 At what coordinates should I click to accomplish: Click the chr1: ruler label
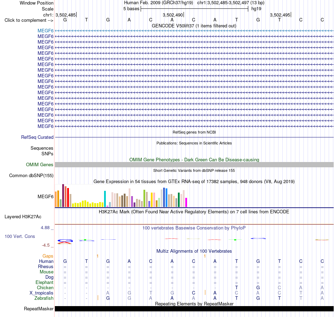[48, 15]
